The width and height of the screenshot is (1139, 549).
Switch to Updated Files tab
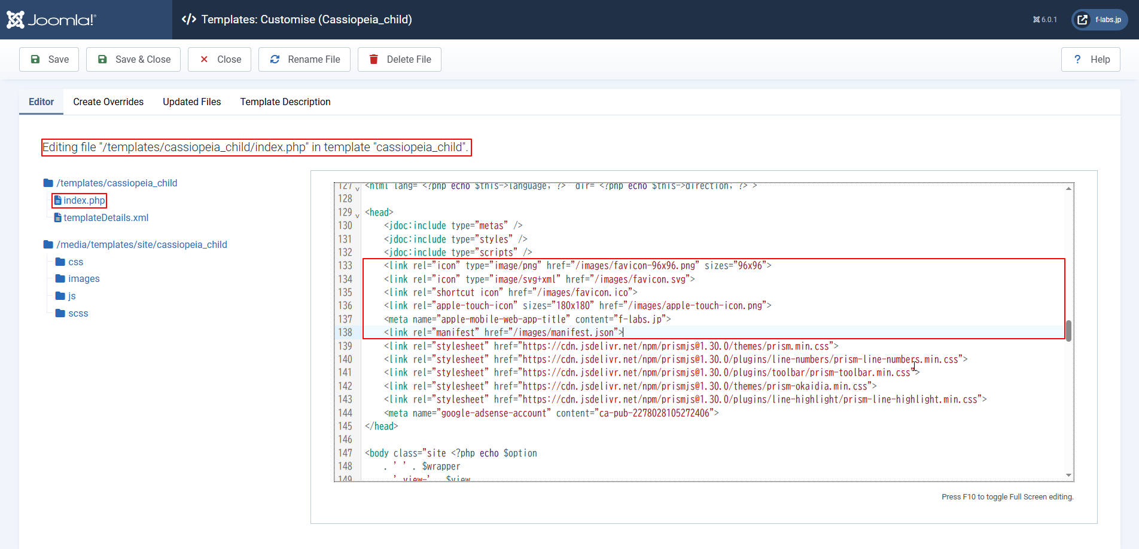pos(191,102)
